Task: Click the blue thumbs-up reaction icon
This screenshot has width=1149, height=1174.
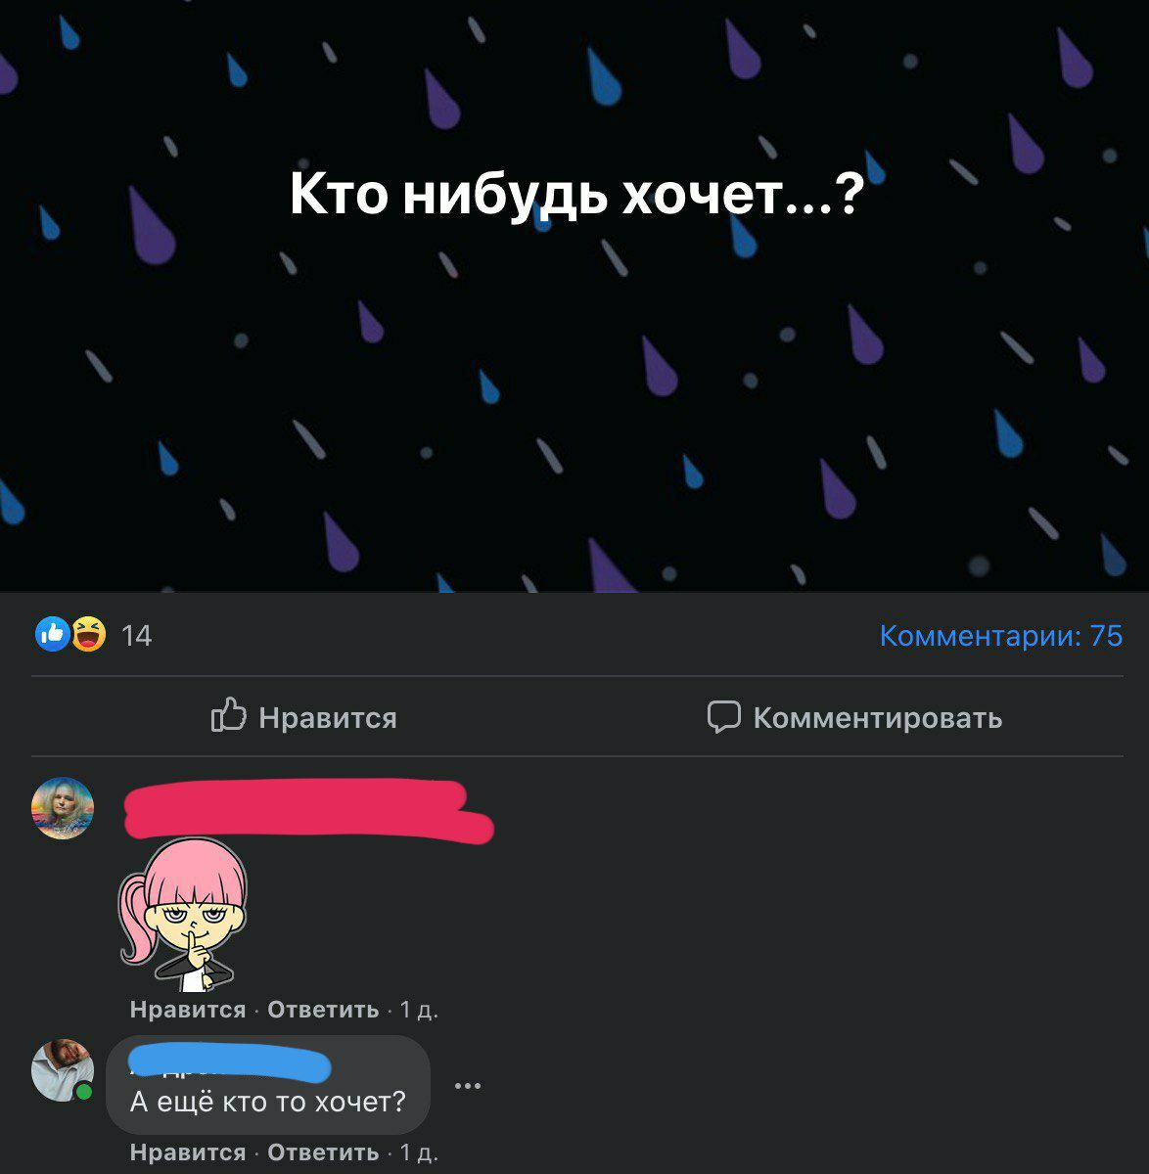Action: pos(52,635)
